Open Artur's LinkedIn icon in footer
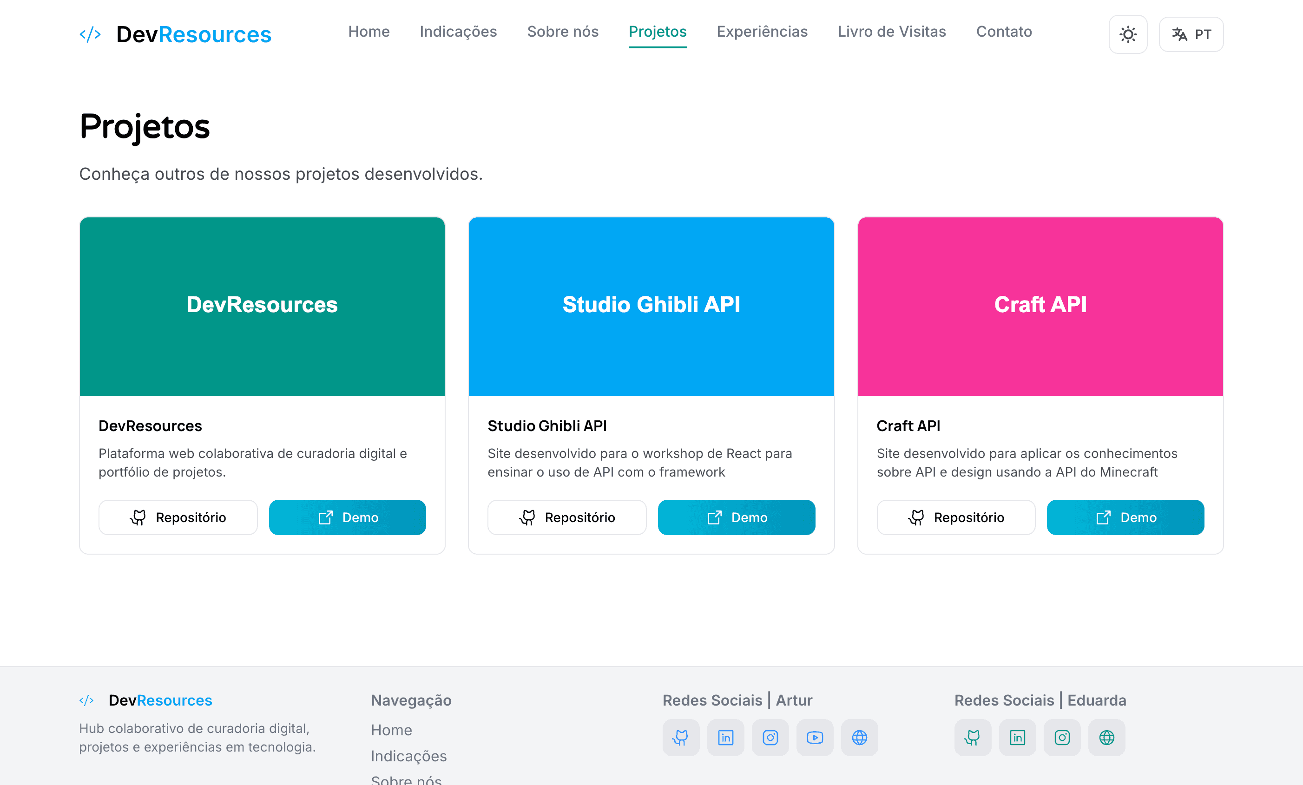This screenshot has height=785, width=1303. [725, 738]
